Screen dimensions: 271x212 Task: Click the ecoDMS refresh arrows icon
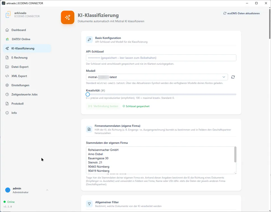(225, 13)
